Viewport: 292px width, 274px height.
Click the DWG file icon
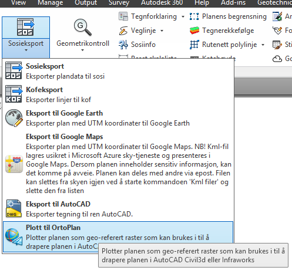(14, 208)
